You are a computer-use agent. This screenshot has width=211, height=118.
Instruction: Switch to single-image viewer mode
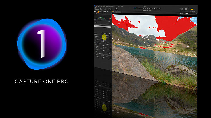point(114,12)
